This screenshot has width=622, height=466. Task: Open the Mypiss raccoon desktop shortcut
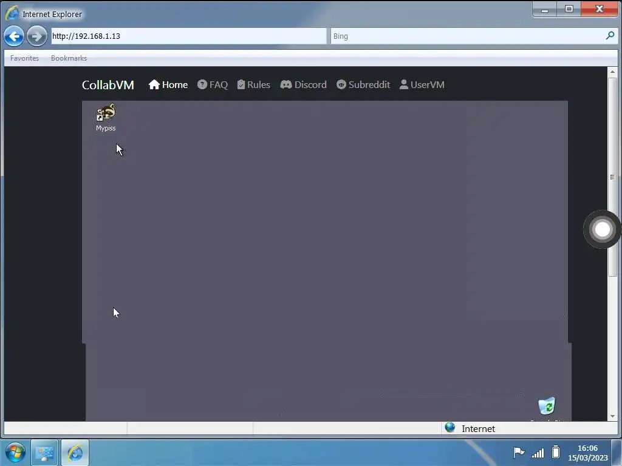[106, 117]
